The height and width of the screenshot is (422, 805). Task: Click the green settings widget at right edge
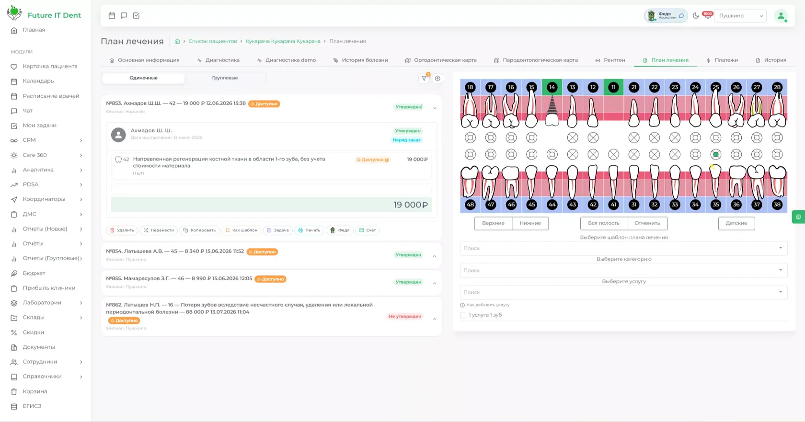pyautogui.click(x=798, y=217)
